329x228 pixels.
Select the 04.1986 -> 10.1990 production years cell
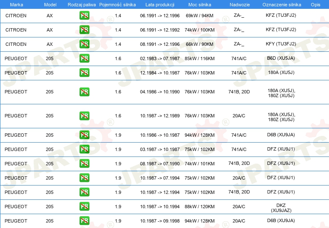160,92
